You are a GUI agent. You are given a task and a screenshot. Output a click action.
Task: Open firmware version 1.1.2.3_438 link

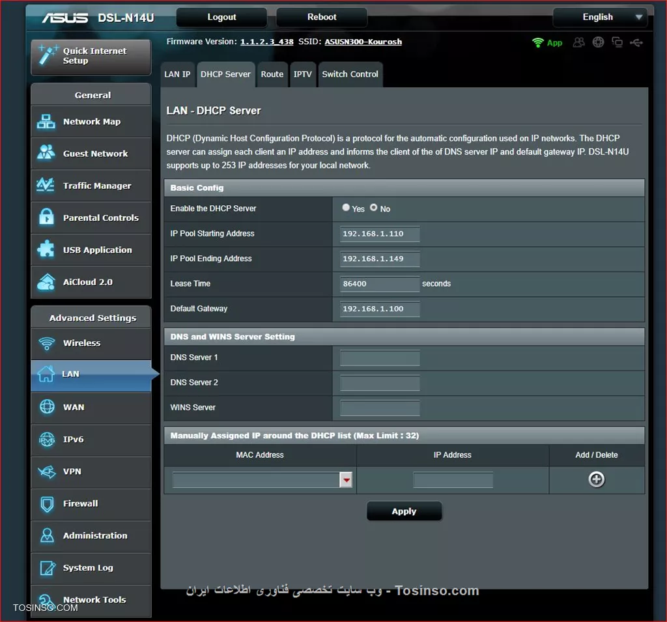(x=266, y=42)
